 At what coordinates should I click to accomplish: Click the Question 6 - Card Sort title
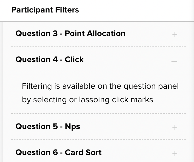[58, 152]
